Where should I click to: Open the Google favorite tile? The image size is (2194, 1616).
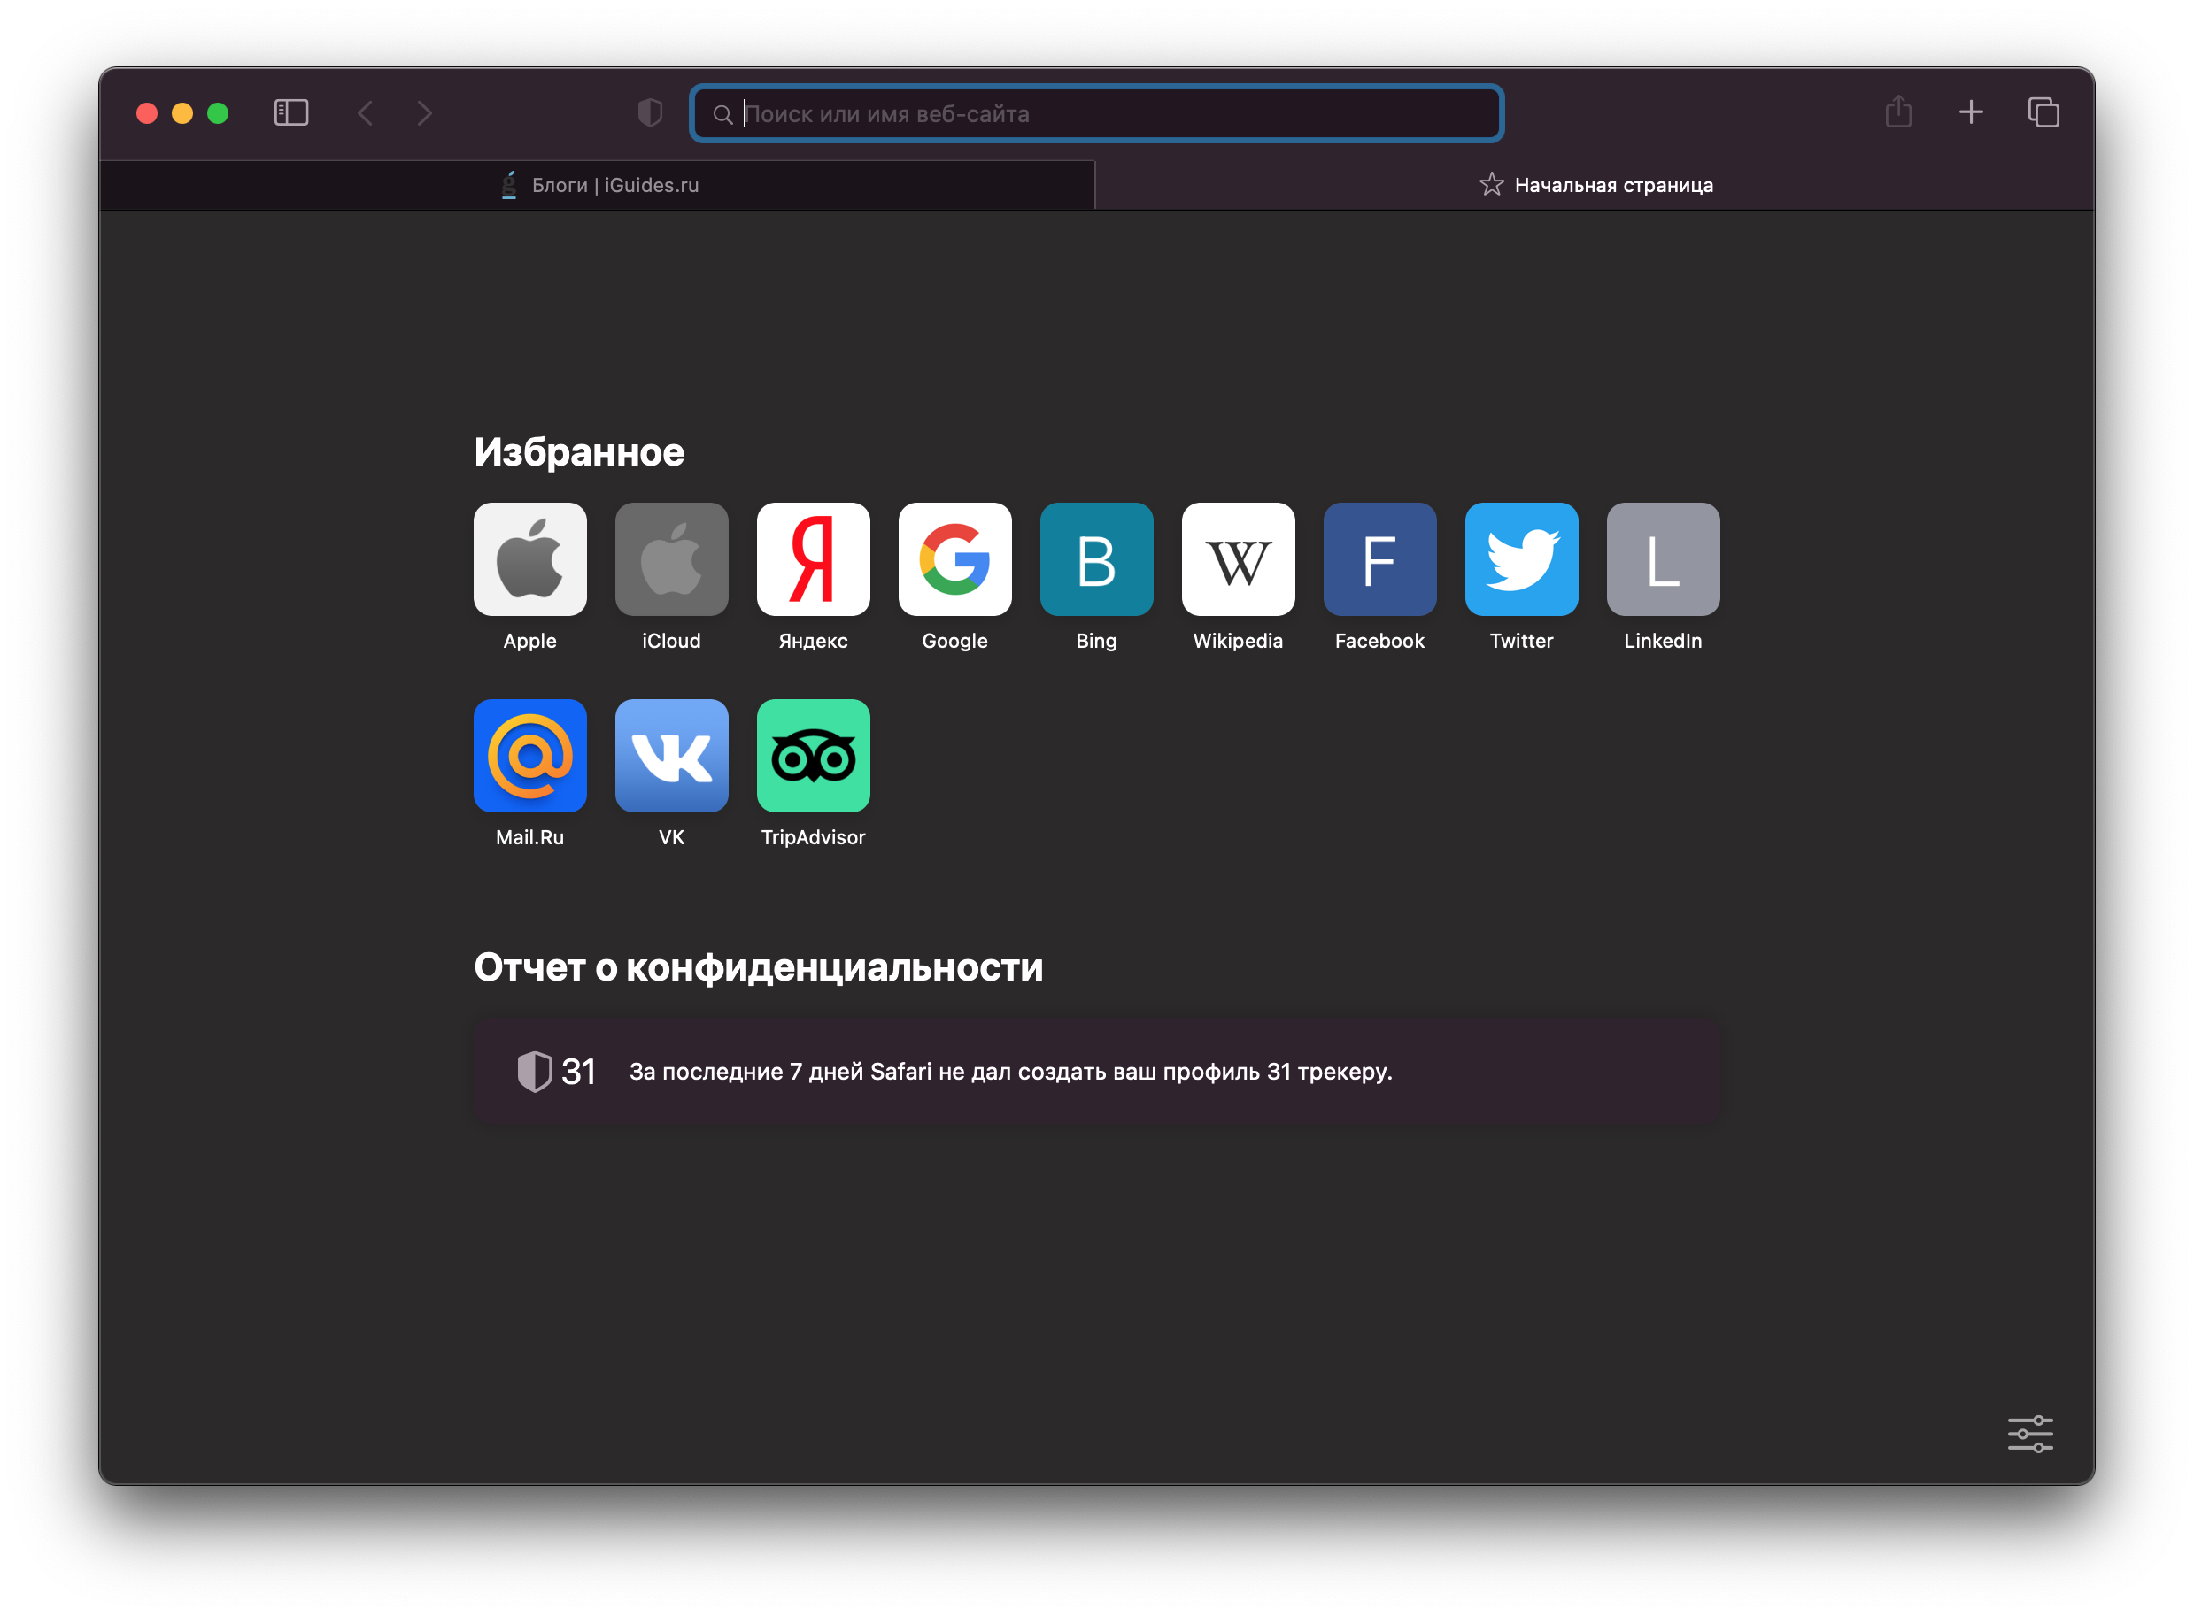pyautogui.click(x=954, y=559)
